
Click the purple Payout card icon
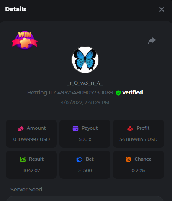[75, 128]
